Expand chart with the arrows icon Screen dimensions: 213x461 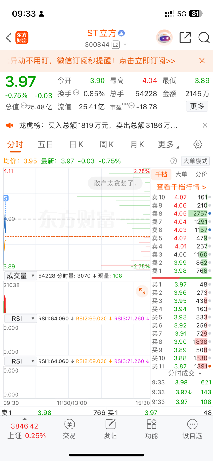click(142, 291)
